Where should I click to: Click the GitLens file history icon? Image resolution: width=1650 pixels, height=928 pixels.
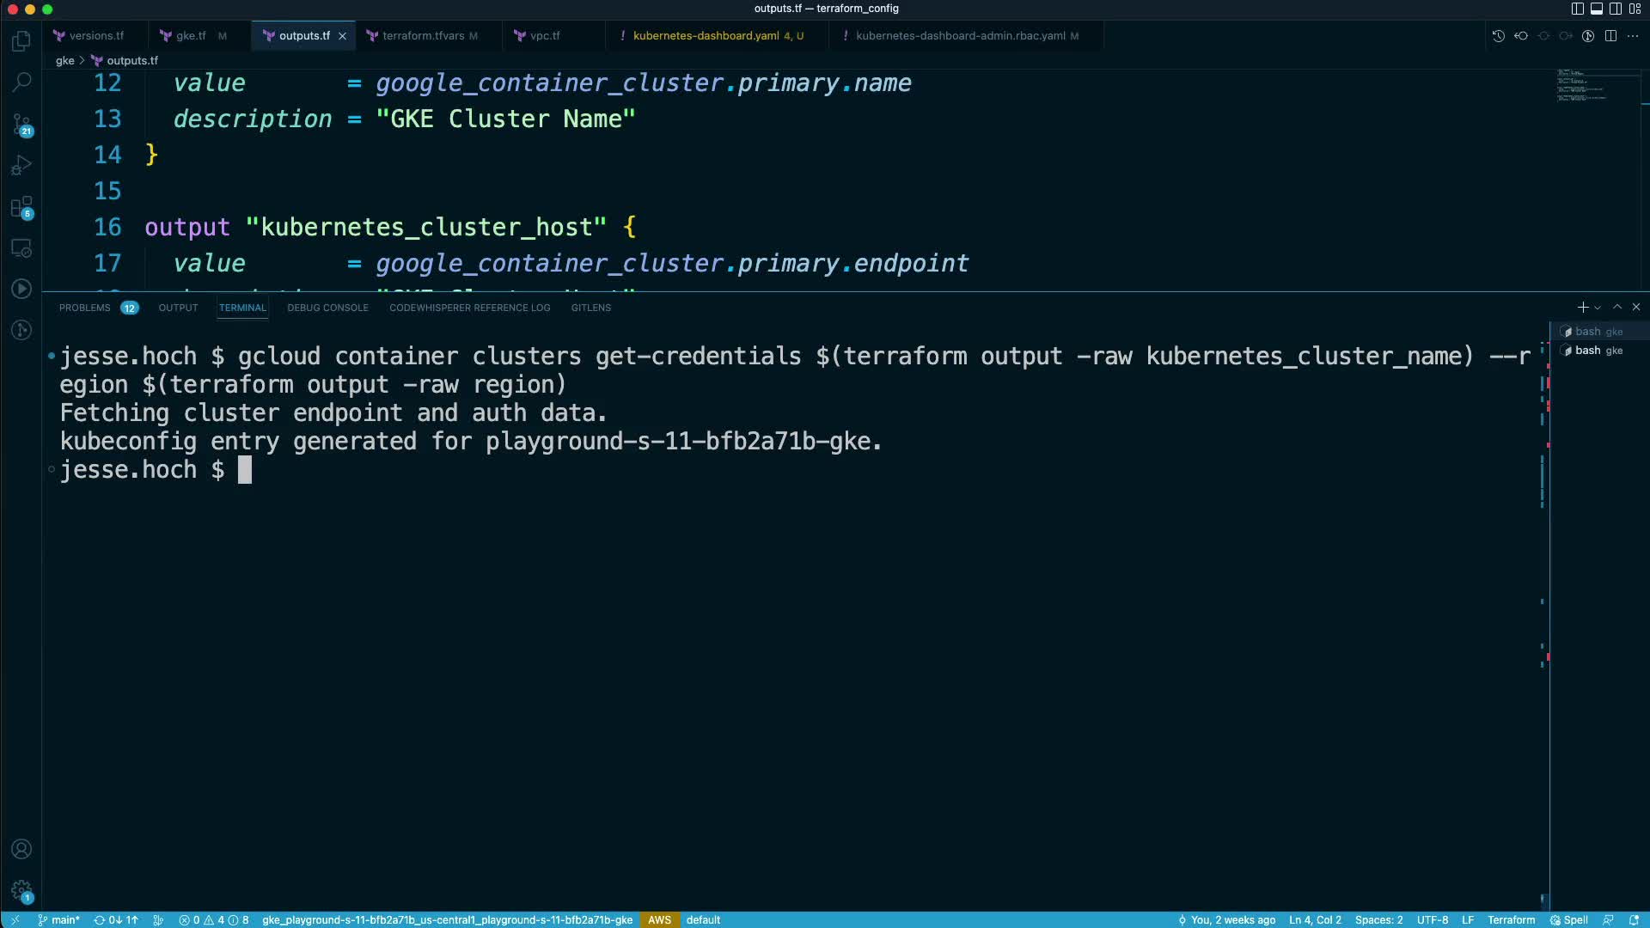pos(1498,36)
